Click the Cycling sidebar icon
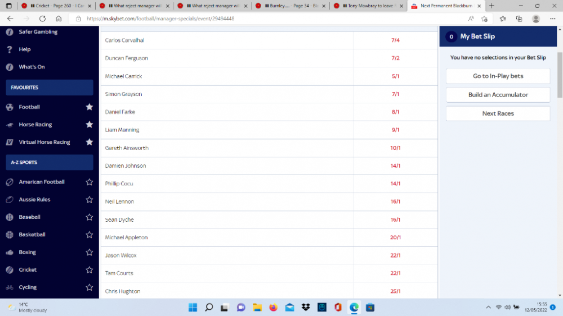 (10, 287)
